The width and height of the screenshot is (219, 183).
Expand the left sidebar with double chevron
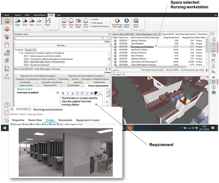(6, 121)
